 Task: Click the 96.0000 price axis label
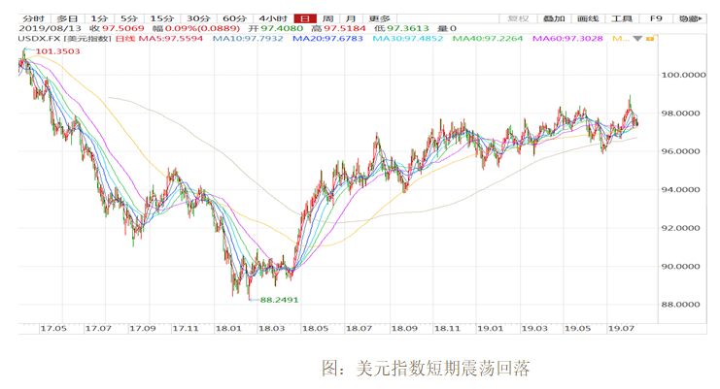pyautogui.click(x=680, y=151)
